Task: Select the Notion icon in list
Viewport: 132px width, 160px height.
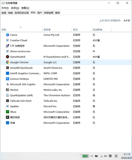Action: coord(7,90)
